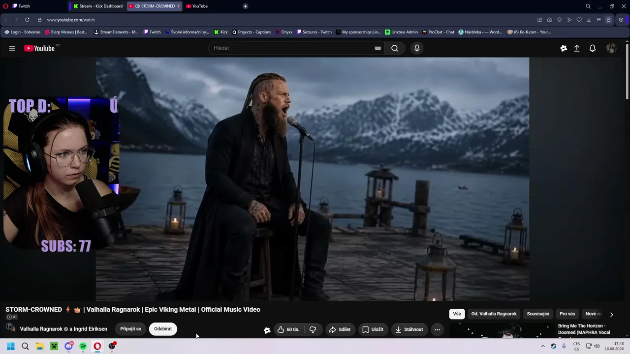Open the Opera menu logo
This screenshot has width=630, height=354.
tap(5, 6)
